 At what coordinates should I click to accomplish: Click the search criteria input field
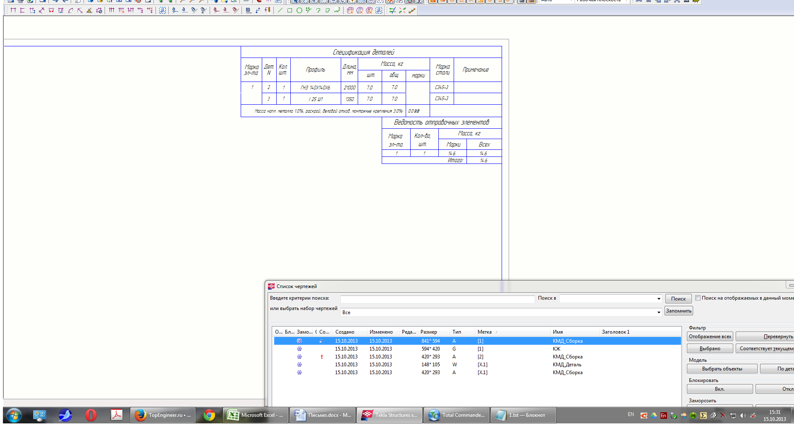point(437,299)
